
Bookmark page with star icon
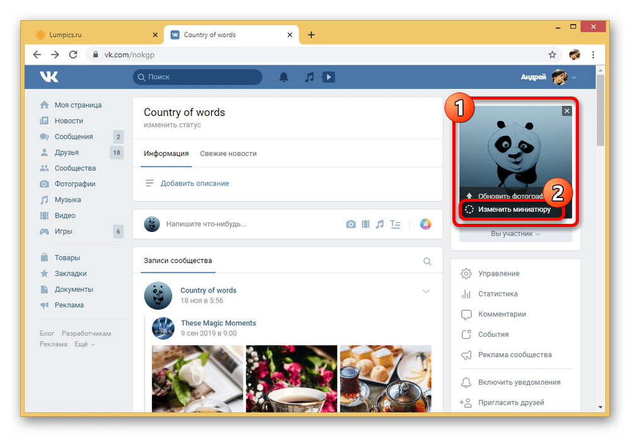pyautogui.click(x=553, y=55)
